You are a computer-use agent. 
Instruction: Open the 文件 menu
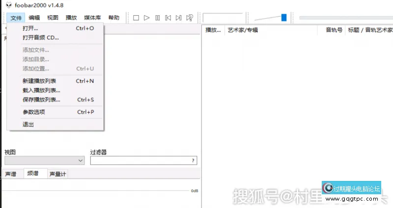click(x=16, y=18)
